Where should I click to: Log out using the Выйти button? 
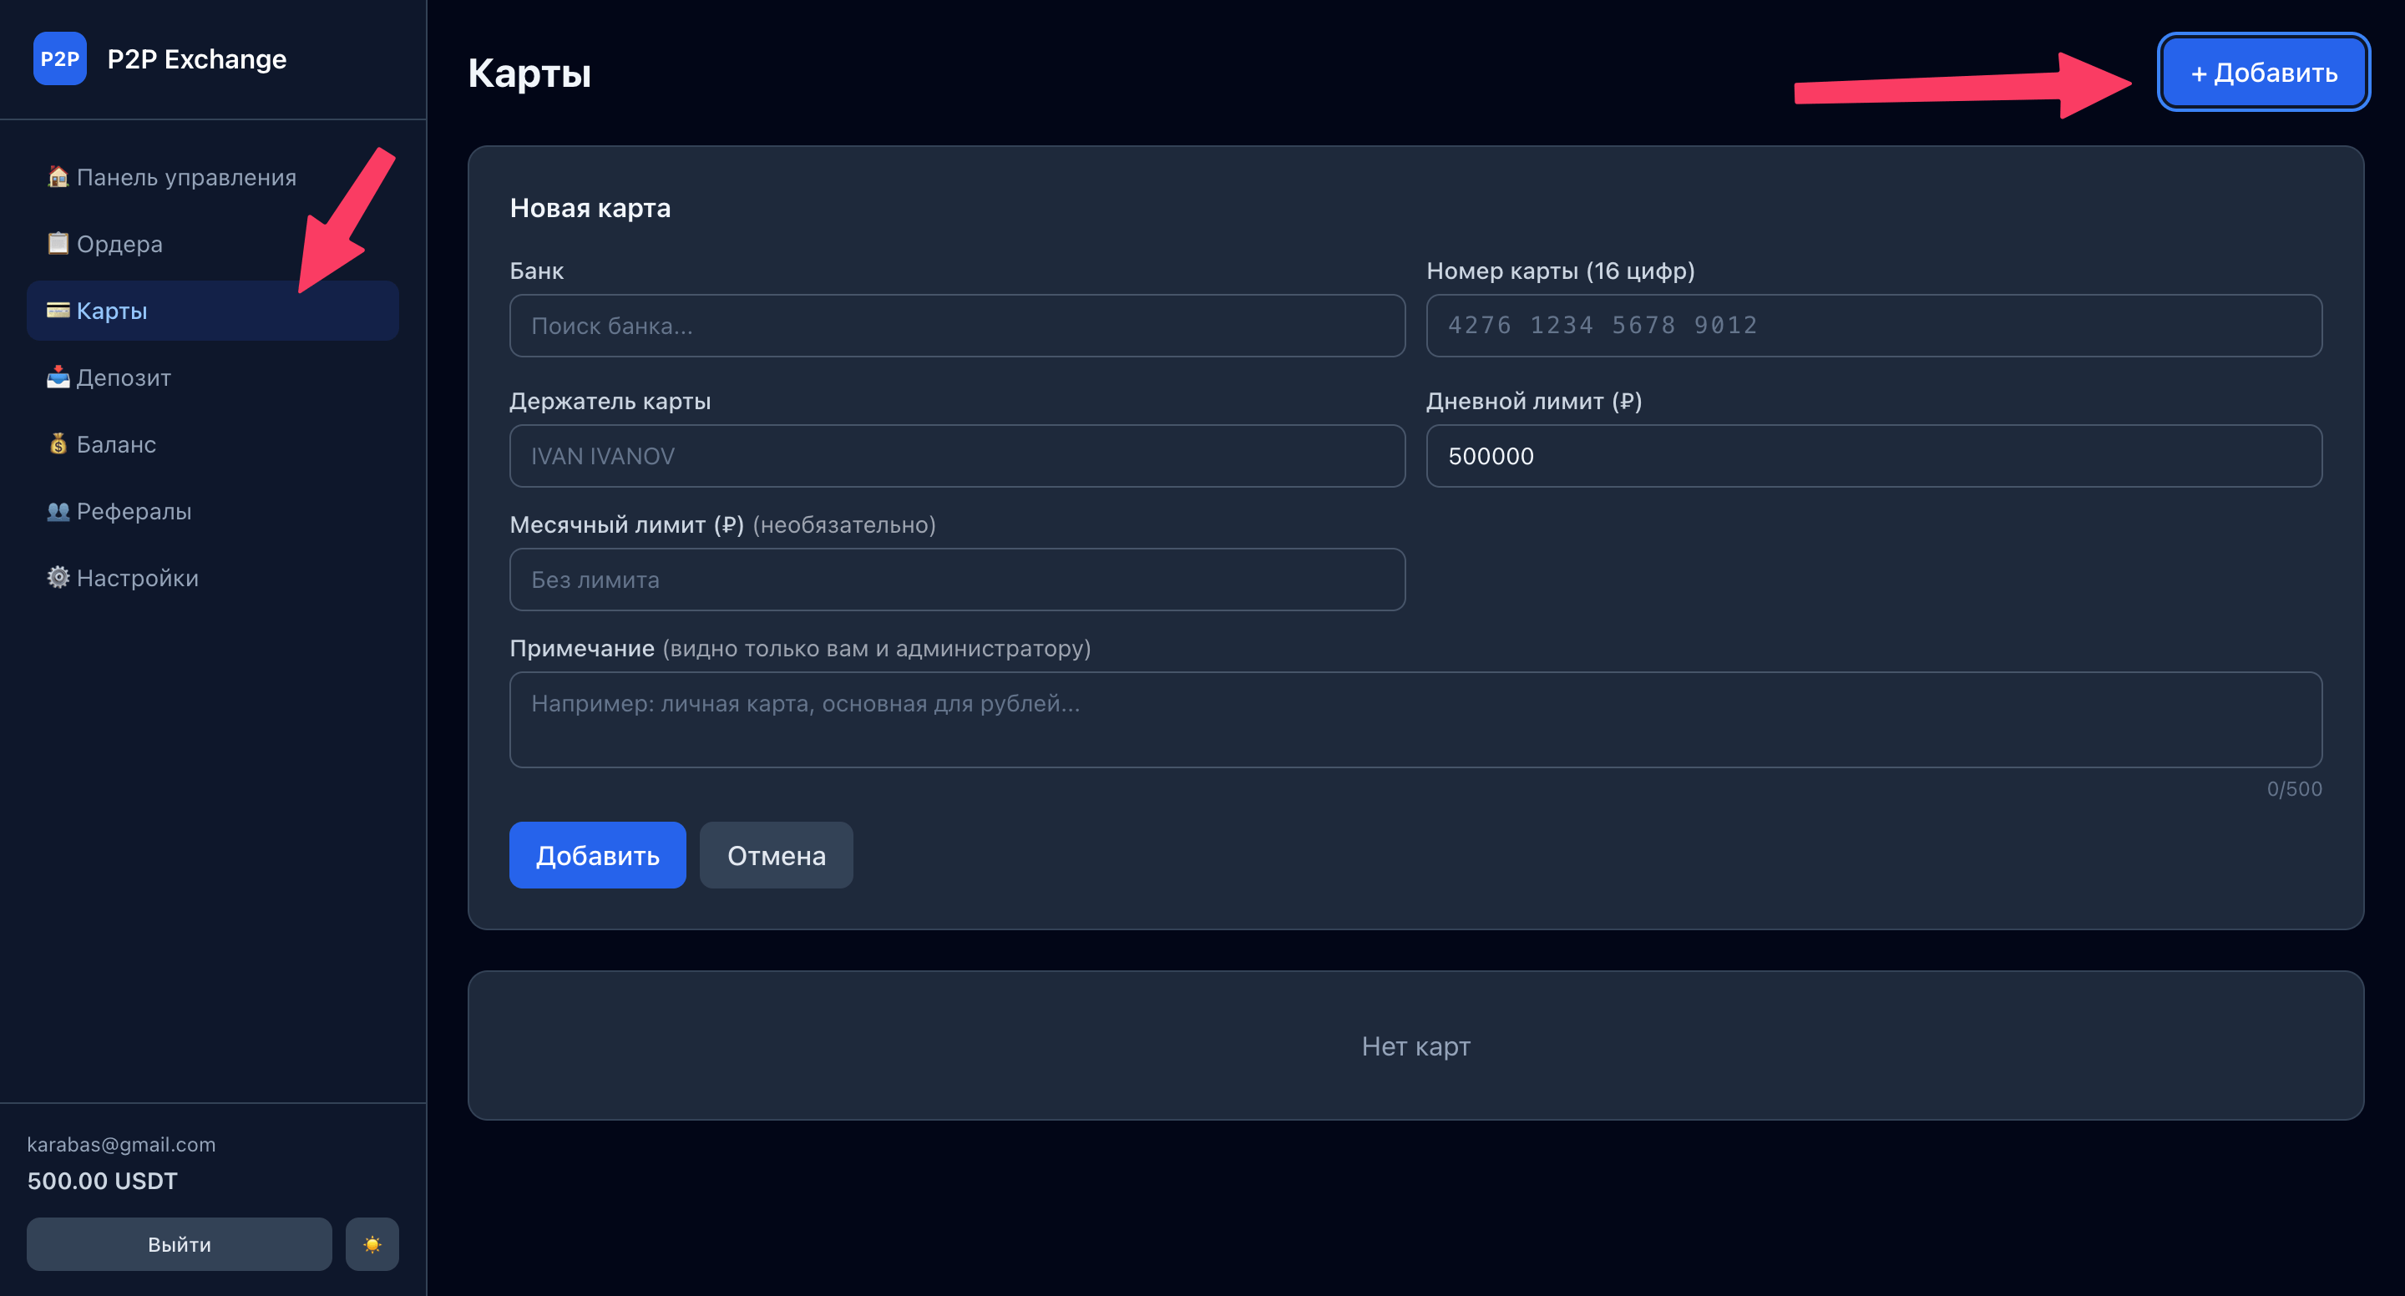pyautogui.click(x=180, y=1243)
